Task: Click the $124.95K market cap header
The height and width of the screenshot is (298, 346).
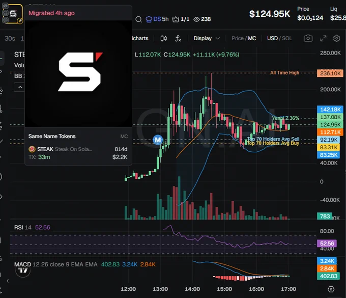Action: (270, 14)
